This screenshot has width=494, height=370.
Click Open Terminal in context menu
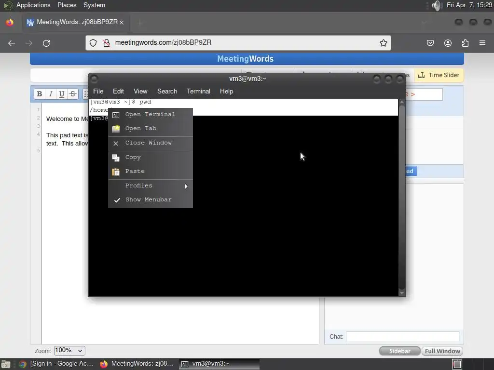(151, 115)
